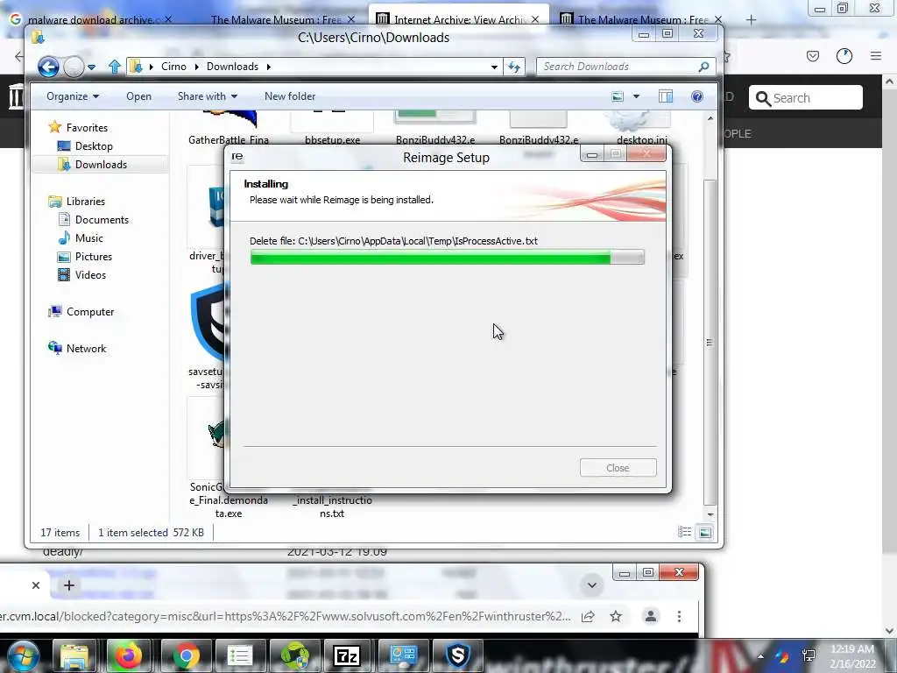897x673 pixels.
Task: Open the Firefox hamburger menu
Action: point(876,55)
